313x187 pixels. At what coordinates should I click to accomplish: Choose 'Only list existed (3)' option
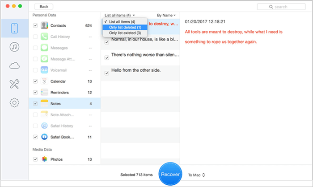point(125,33)
